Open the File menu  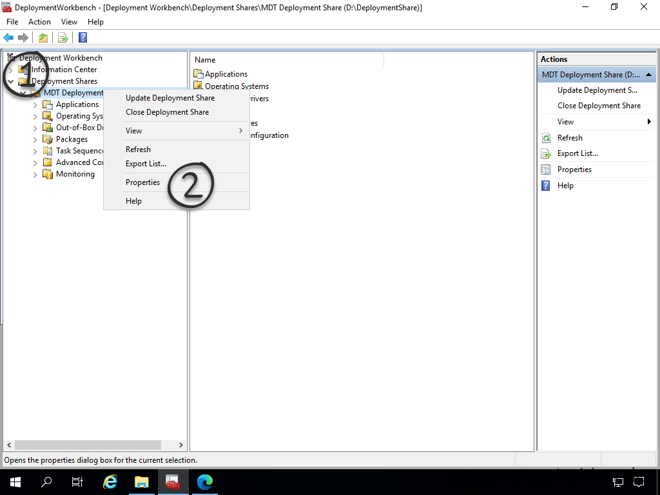[x=12, y=22]
